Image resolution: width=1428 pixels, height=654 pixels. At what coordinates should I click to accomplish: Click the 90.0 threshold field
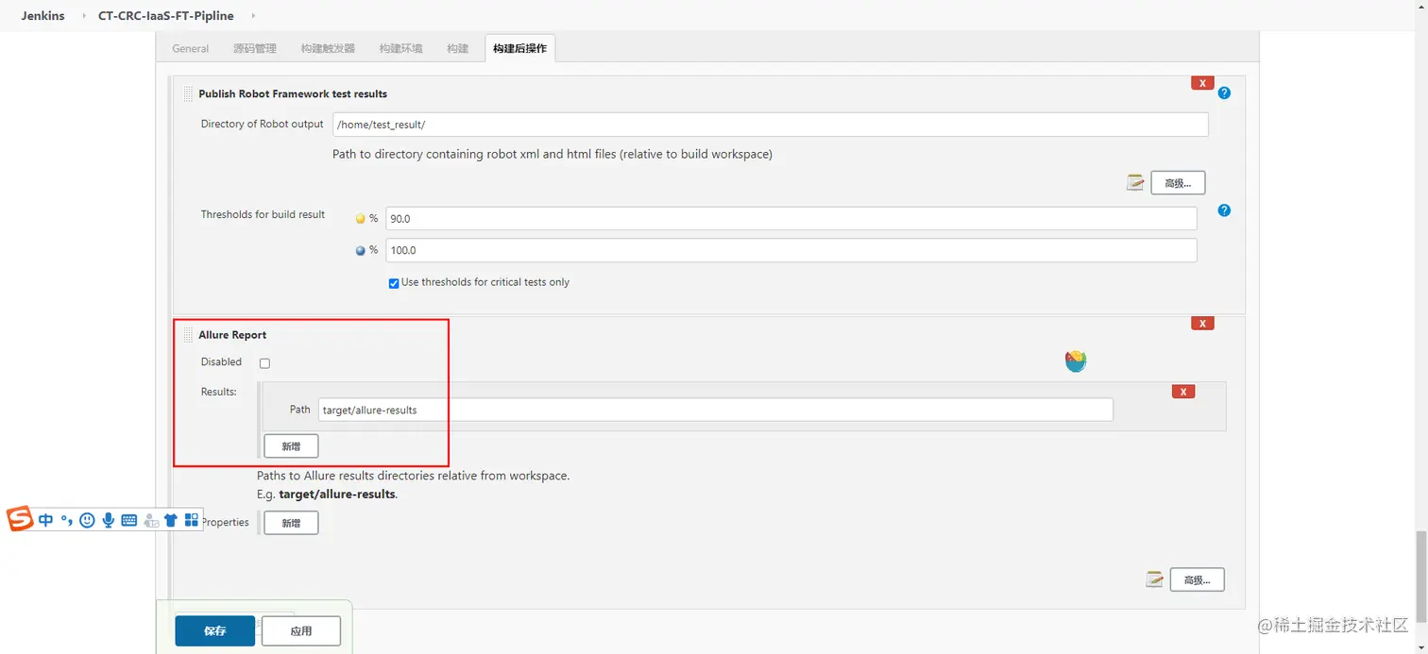pos(791,218)
